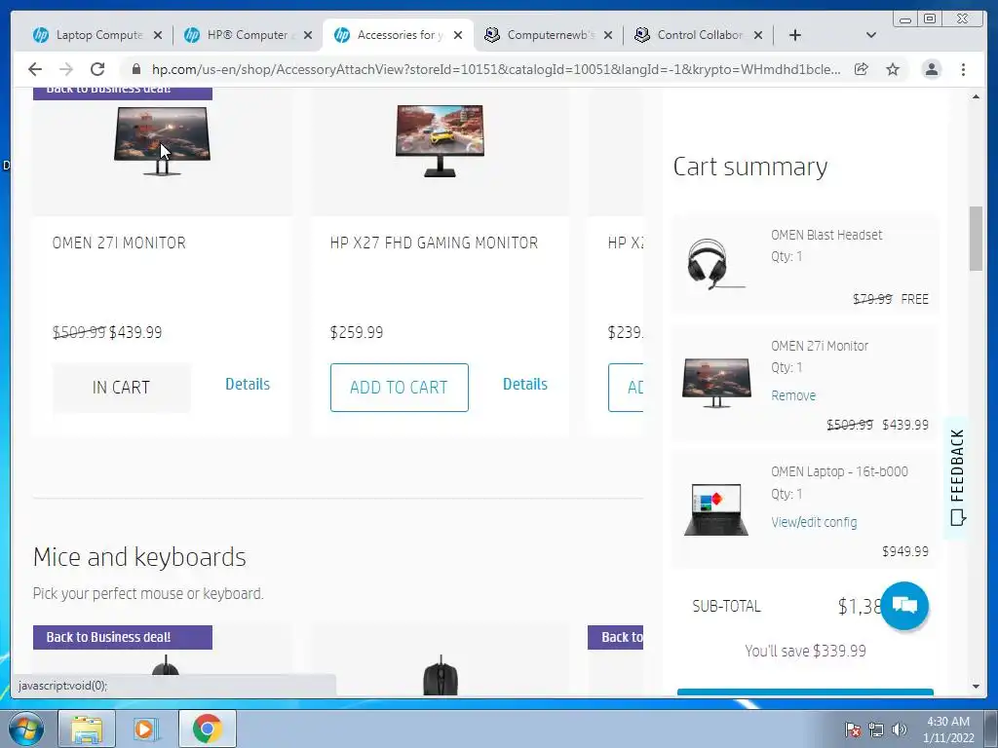This screenshot has width=998, height=748.
Task: Close the Accessories tab
Action: point(458,35)
